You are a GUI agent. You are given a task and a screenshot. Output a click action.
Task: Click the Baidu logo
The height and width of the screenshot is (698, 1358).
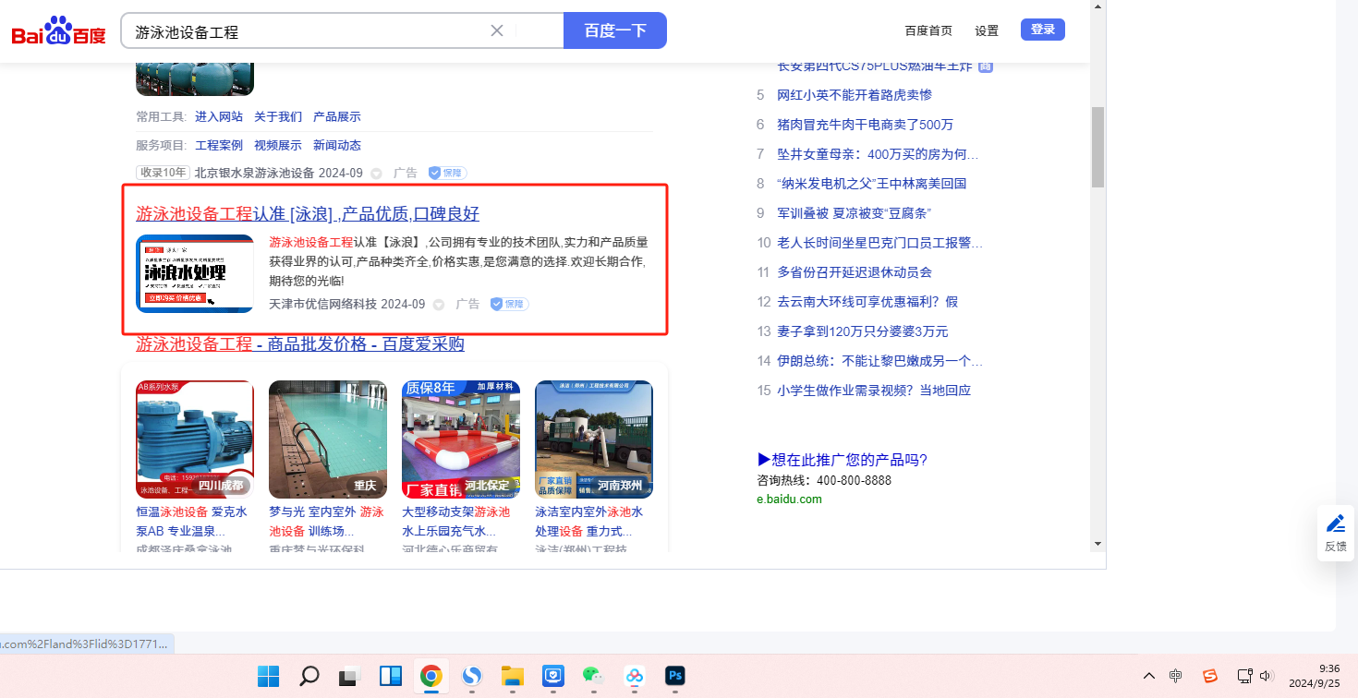tap(58, 31)
